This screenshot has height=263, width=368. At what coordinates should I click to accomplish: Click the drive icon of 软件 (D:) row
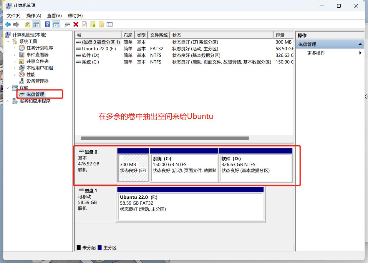pyautogui.click(x=78, y=55)
